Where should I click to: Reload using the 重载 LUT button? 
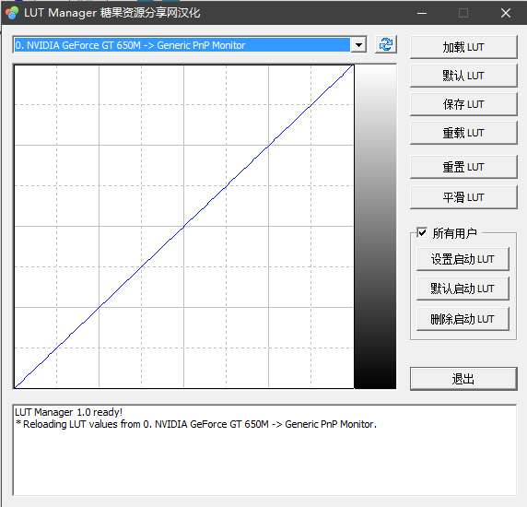463,133
